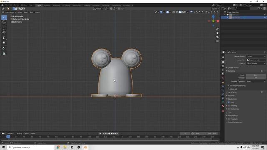This screenshot has height=150, width=267.
Task: Open the timeline Playback popover
Action: point(11,133)
